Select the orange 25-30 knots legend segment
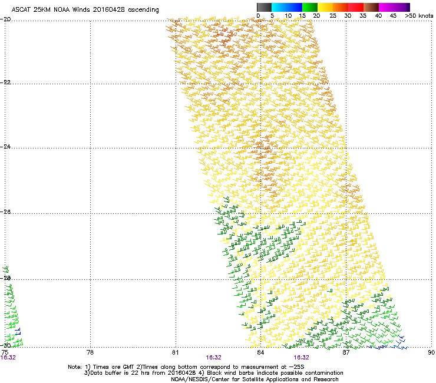 coord(341,7)
